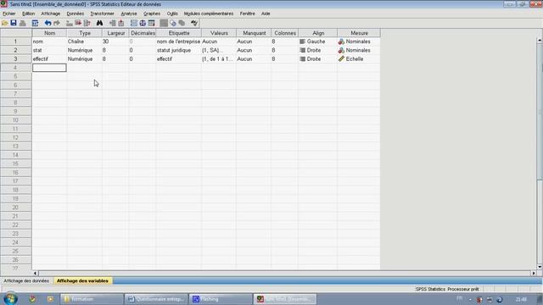Click the Manquant column header

[254, 33]
